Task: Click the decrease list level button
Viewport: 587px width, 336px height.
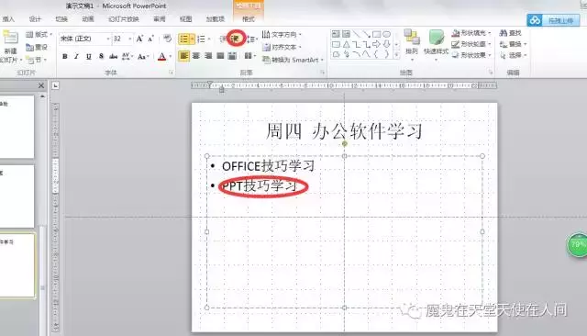Action: click(x=223, y=39)
